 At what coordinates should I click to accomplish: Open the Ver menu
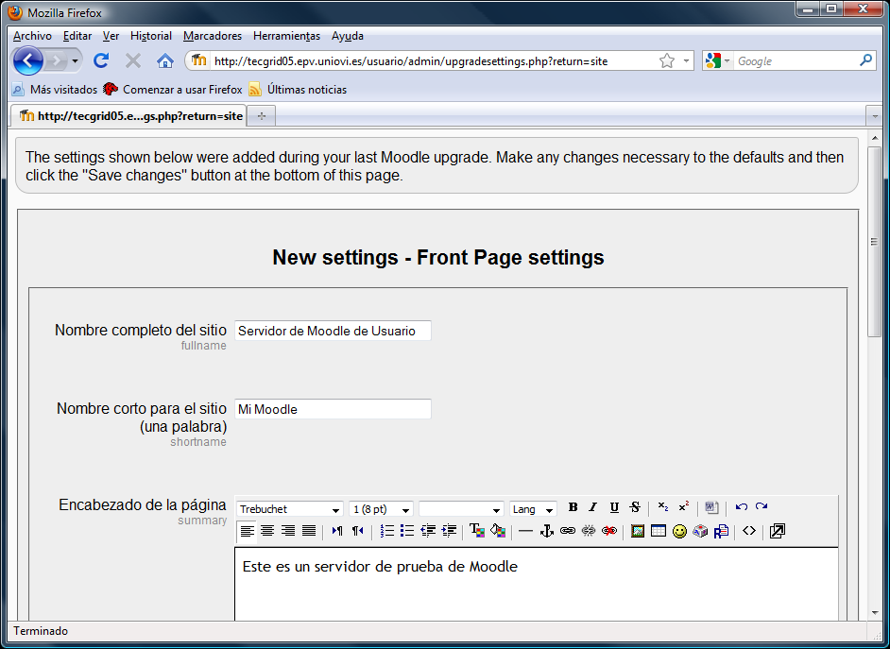click(x=111, y=36)
